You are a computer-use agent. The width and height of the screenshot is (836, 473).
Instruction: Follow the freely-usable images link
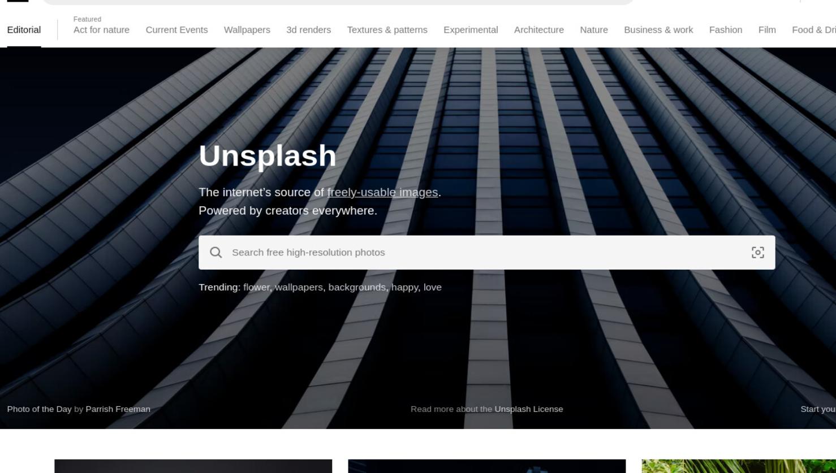pos(382,193)
